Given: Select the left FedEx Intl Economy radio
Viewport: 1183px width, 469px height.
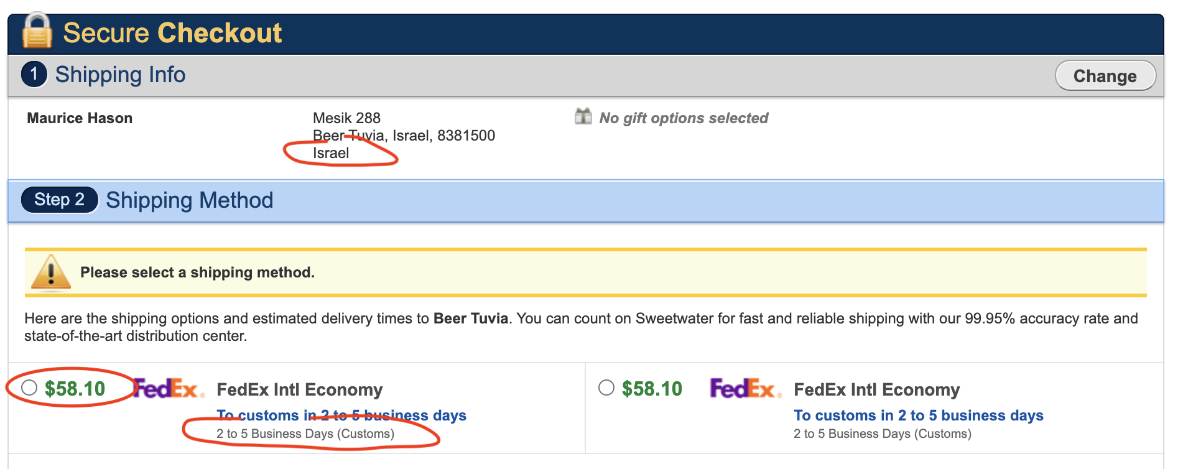Looking at the screenshot, I should point(29,388).
